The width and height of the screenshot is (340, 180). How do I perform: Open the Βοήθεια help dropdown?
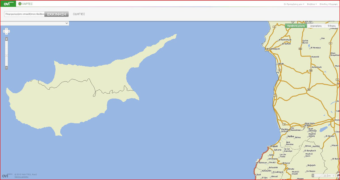pos(312,4)
